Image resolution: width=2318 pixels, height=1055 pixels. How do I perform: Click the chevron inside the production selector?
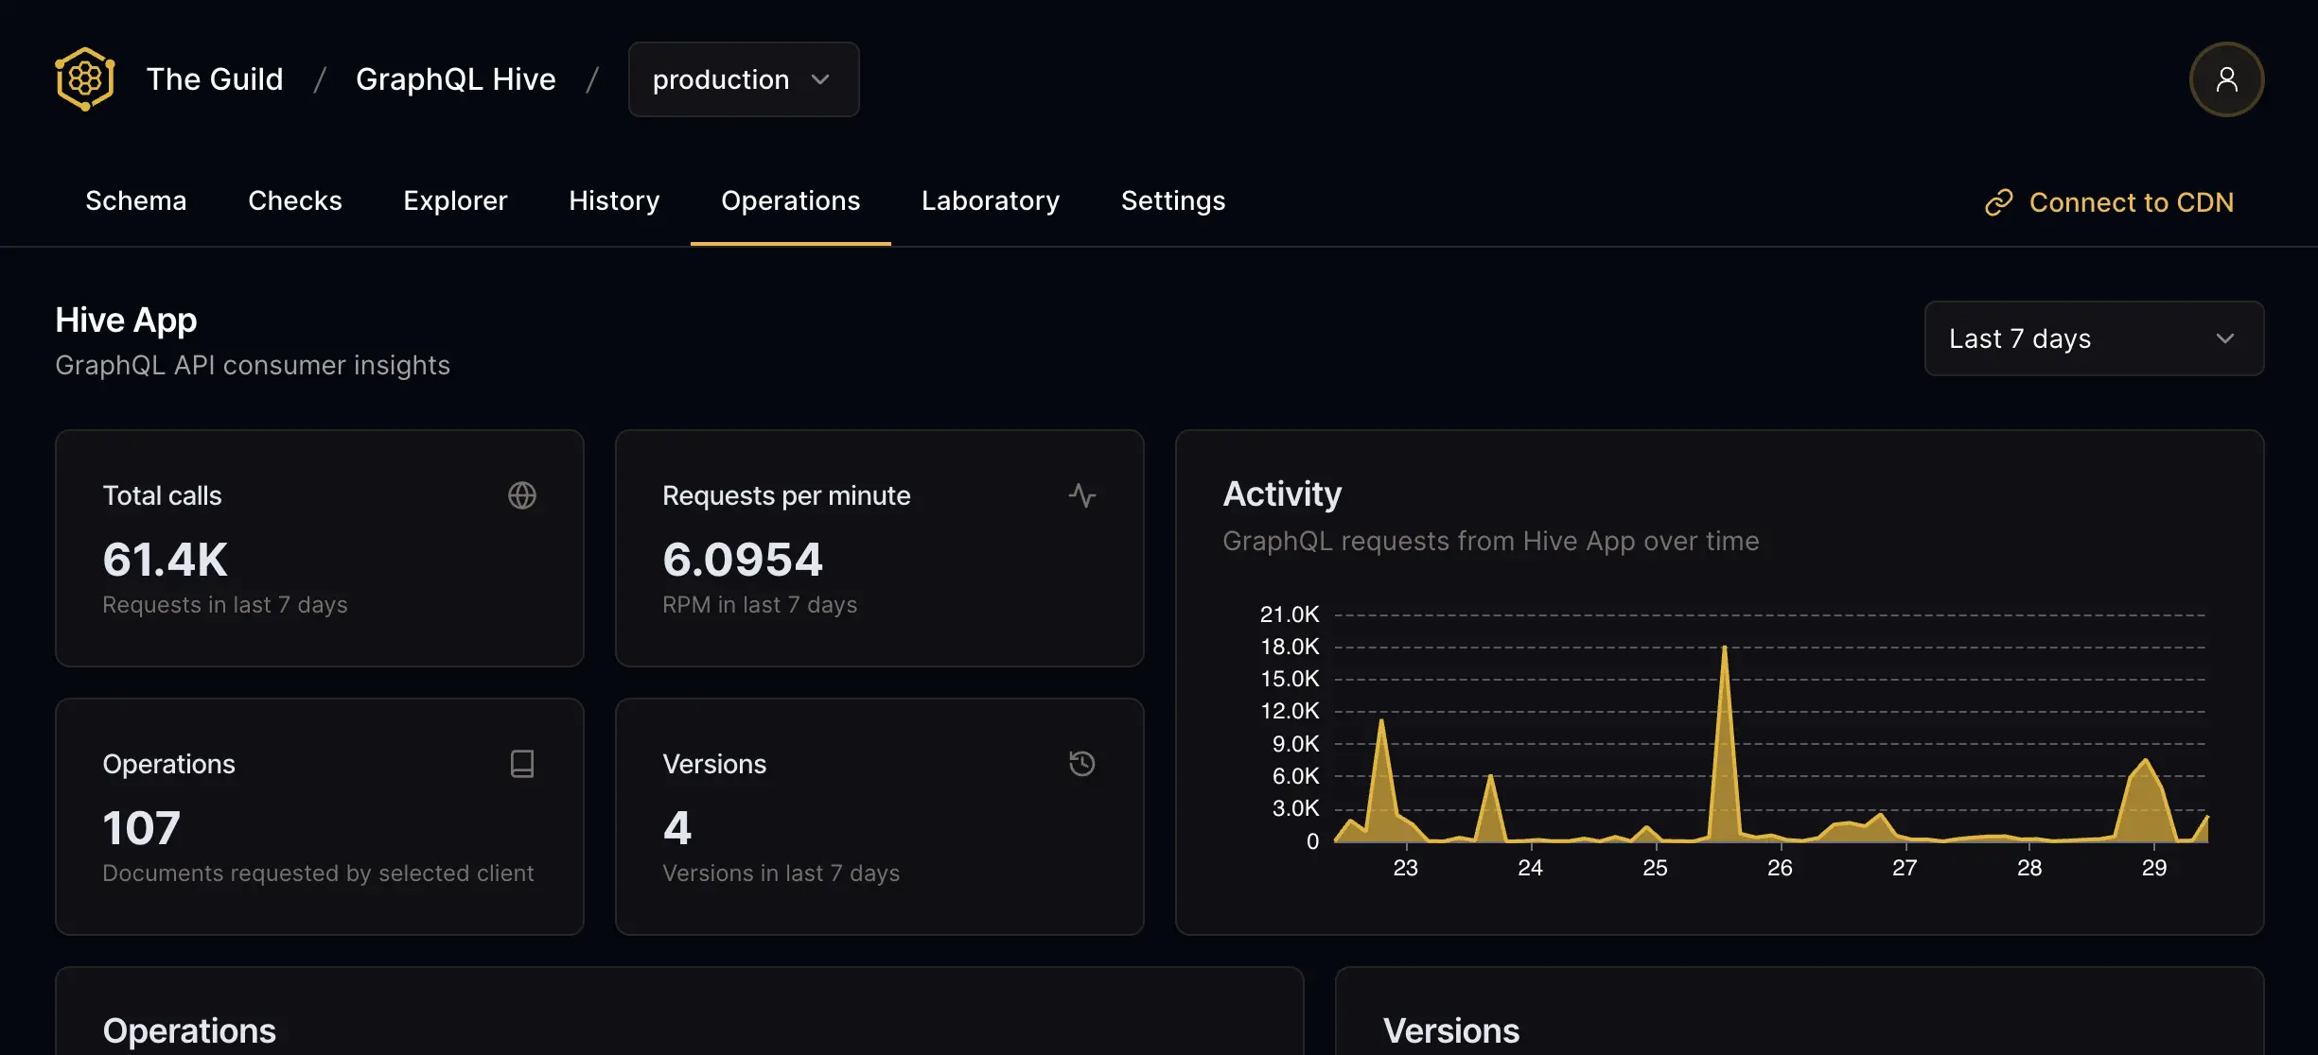point(820,79)
